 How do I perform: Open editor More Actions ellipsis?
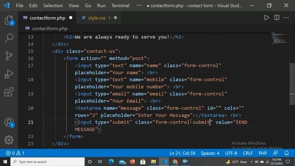286,18
